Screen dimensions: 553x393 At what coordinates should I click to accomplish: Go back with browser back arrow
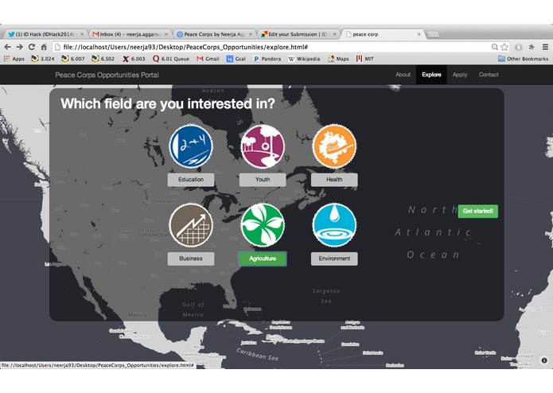[7, 47]
